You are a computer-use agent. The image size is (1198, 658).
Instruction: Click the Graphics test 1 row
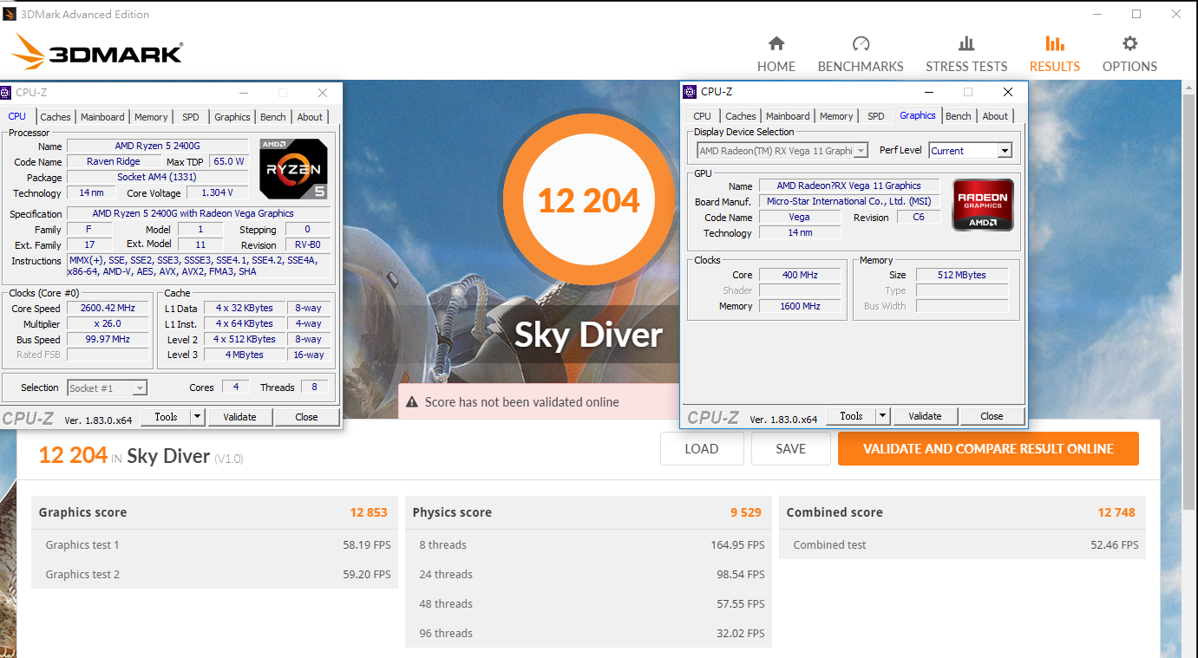214,545
